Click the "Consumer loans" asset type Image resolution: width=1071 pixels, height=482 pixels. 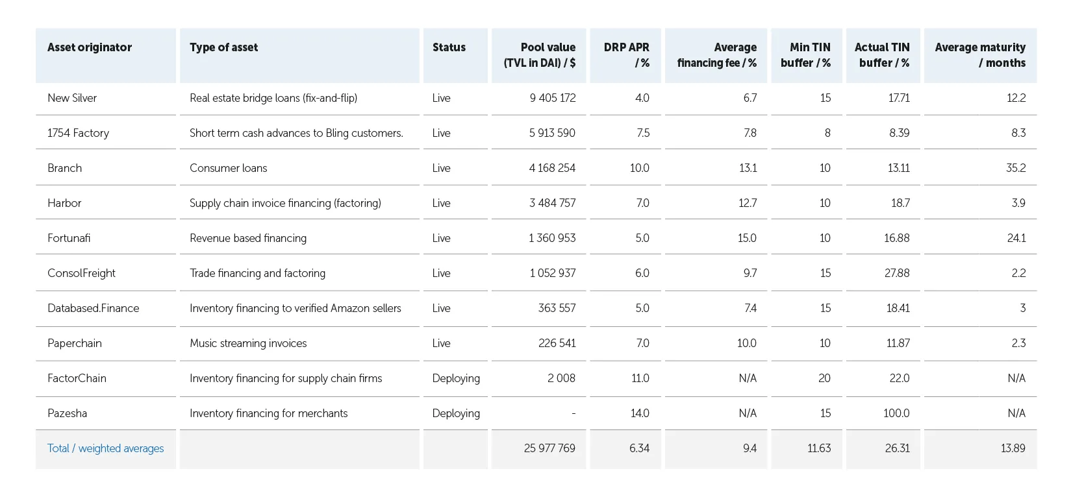tap(228, 168)
